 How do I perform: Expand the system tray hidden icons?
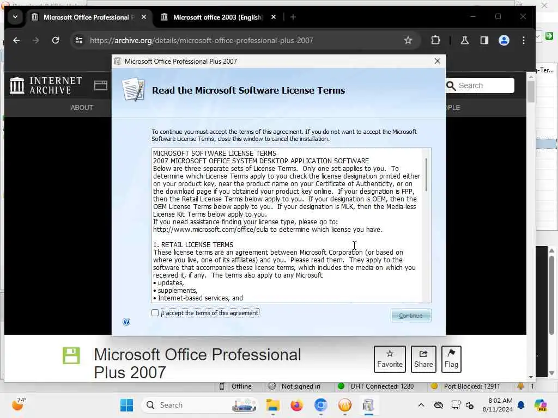[421, 405]
